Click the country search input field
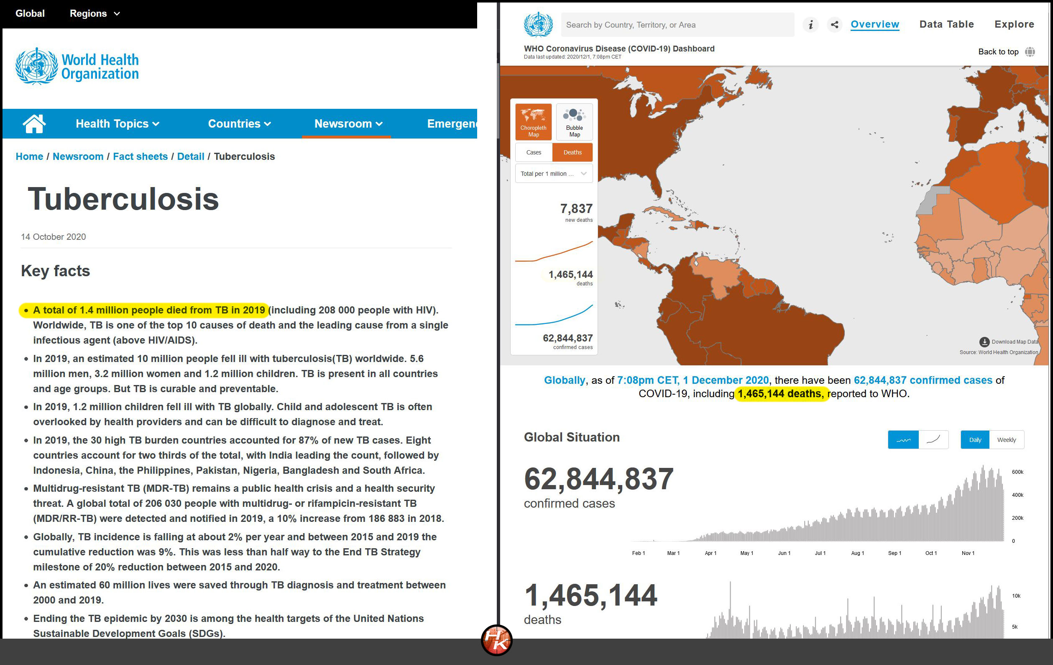The image size is (1053, 665). (x=677, y=25)
